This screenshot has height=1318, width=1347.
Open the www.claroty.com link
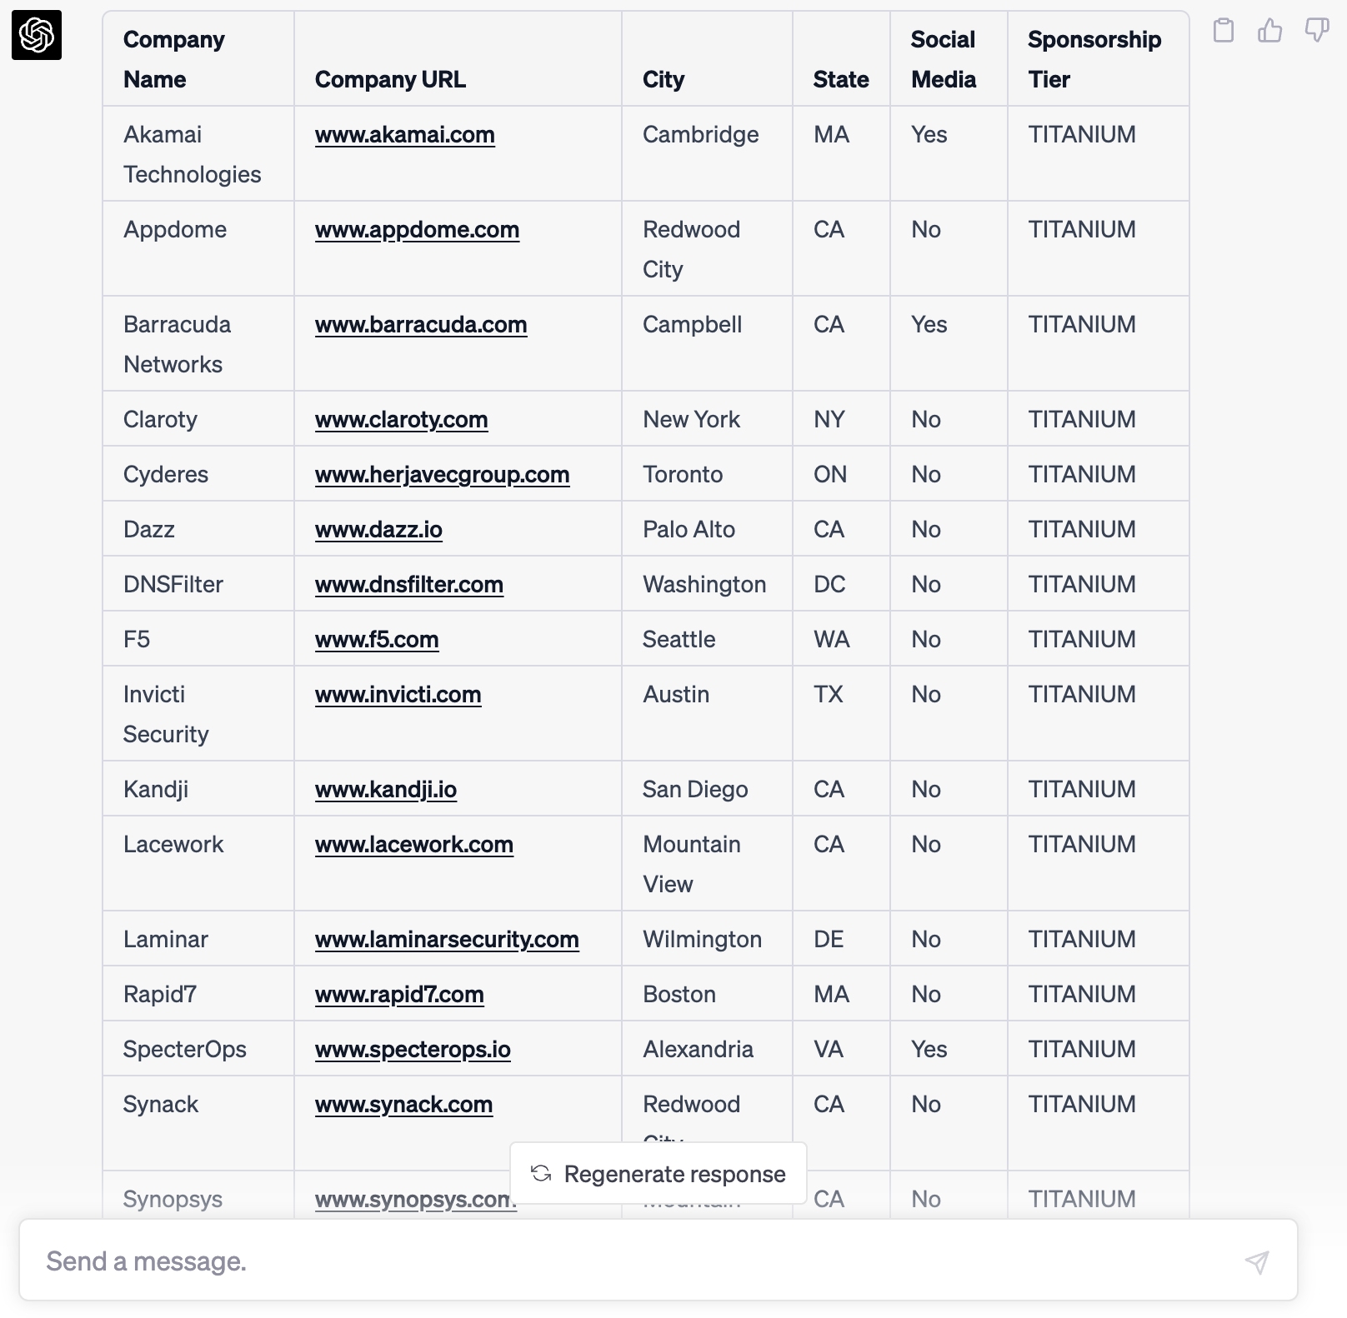click(402, 419)
